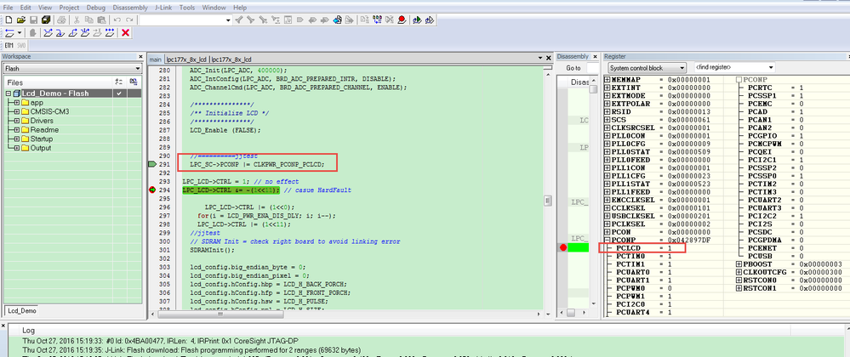Close the Workspace panel
The height and width of the screenshot is (357, 850).
(x=139, y=56)
